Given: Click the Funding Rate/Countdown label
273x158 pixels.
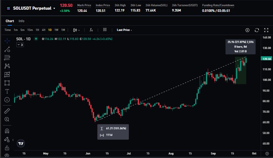Looking at the screenshot, I should click(x=218, y=5).
